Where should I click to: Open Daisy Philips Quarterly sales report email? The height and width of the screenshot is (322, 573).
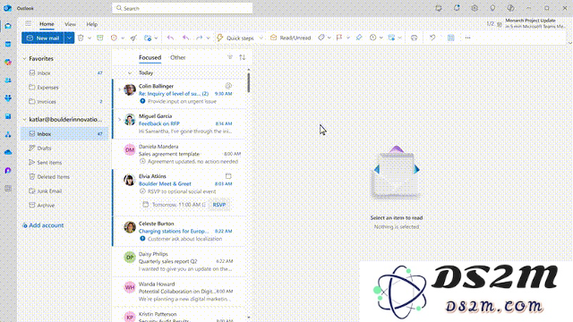[179, 261]
